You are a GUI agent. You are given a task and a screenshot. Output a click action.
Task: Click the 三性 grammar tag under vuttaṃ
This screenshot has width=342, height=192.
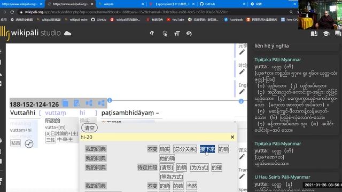(x=51, y=140)
